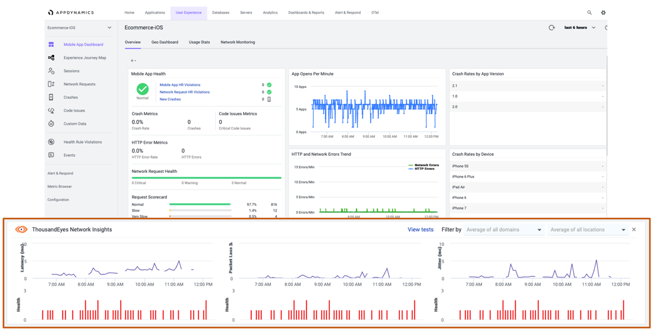Click the Slow request scorecard bar
Viewport: 653px width, 335px height.
pyautogui.click(x=200, y=211)
